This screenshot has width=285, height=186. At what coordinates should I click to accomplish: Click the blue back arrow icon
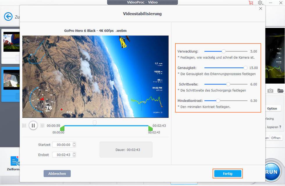(8, 17)
